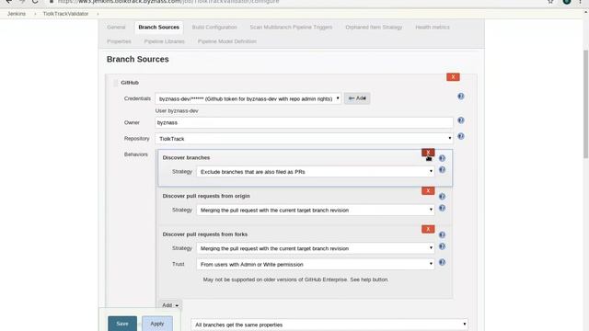Switch to the General tab

click(x=116, y=28)
